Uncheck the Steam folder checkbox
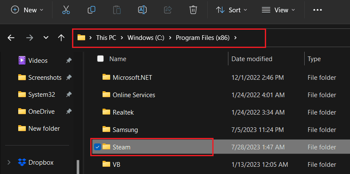The height and width of the screenshot is (174, 350). (x=97, y=147)
